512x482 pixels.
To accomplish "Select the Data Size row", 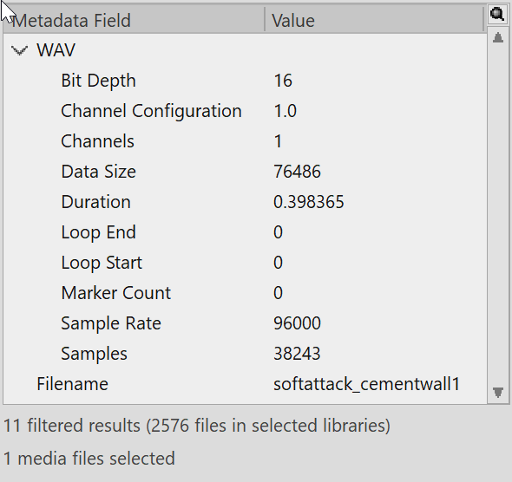I will point(245,172).
